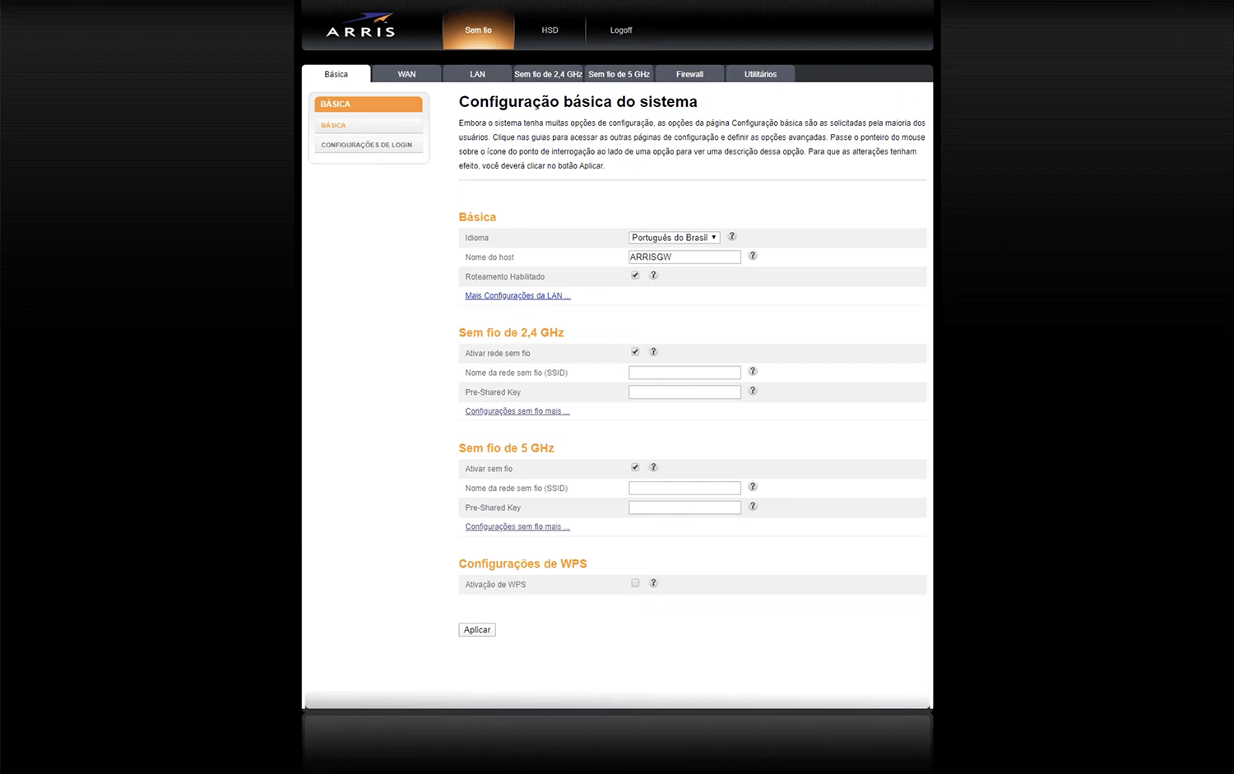Open the Idioma language dropdown
Screen dimensions: 1234x774
(674, 238)
